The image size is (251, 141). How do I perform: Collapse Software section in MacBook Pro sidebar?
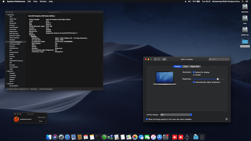pos(7,84)
